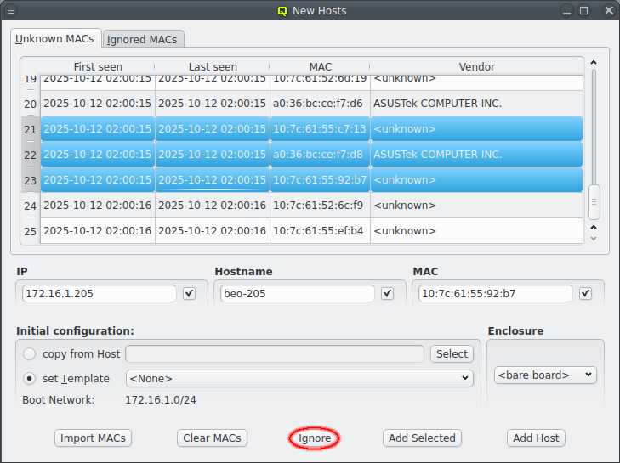
Task: Click into the Hostname field containing beo-205
Action: point(296,293)
